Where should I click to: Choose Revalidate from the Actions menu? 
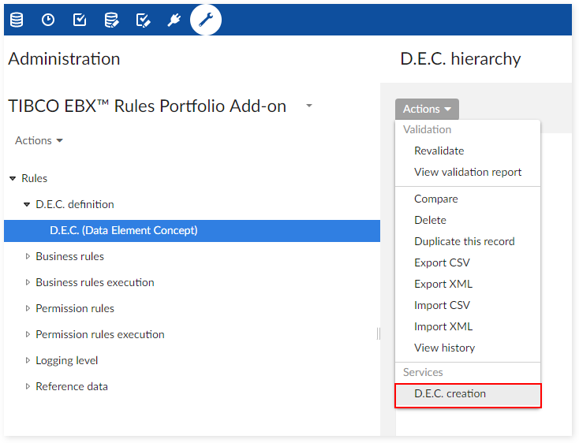(439, 151)
